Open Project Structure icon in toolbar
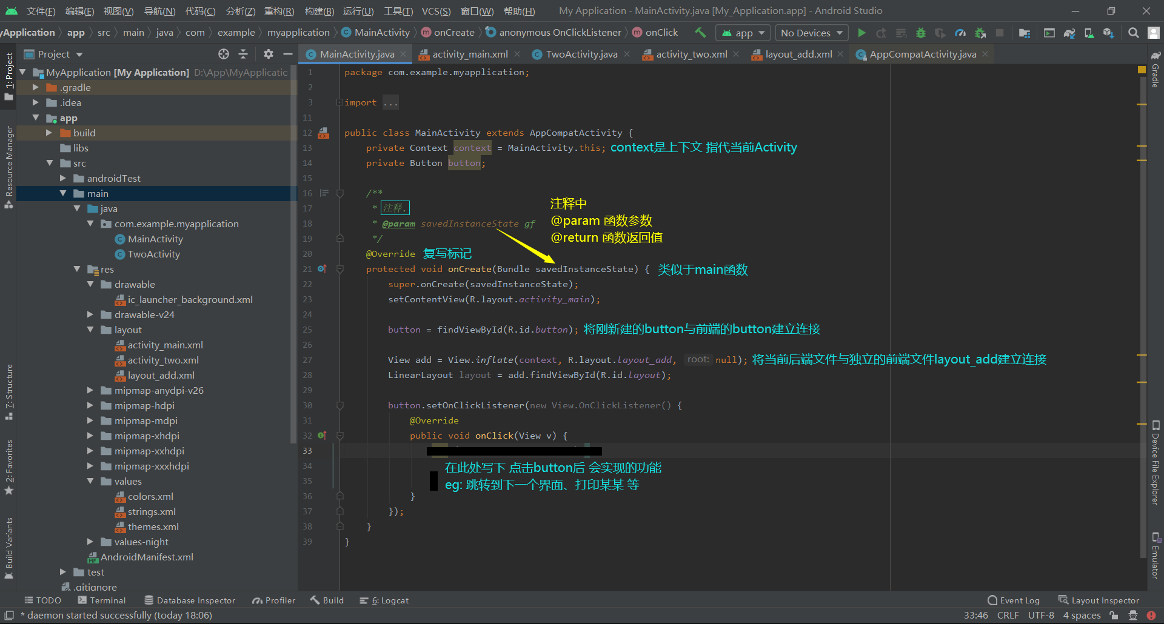 (x=1025, y=33)
